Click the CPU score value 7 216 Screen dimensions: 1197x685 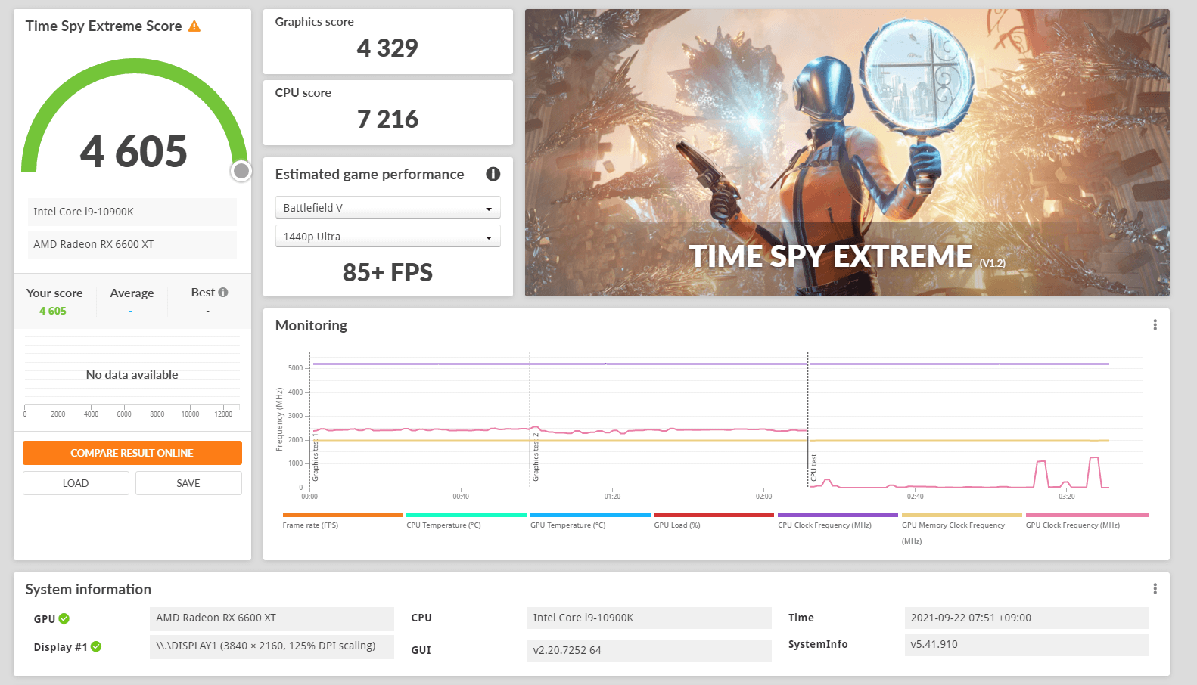tap(387, 119)
